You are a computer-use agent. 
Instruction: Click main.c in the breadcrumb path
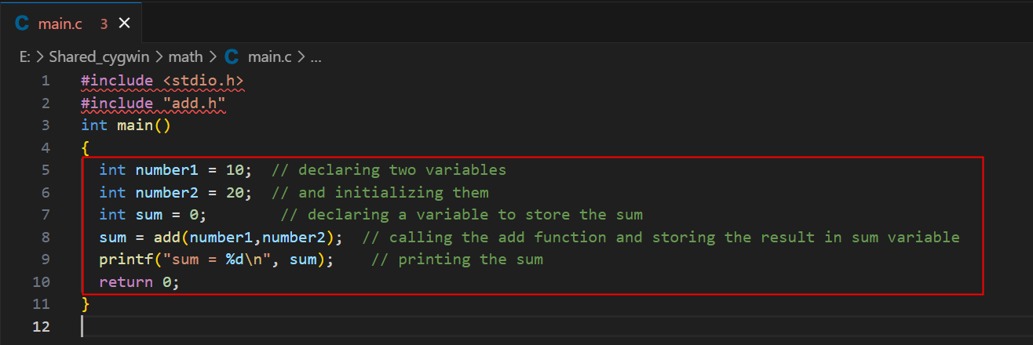click(269, 57)
